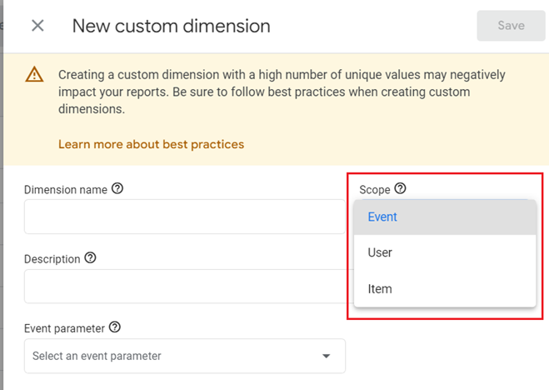Click the 'Event parameter' field label
Image resolution: width=549 pixels, height=390 pixels.
point(64,328)
